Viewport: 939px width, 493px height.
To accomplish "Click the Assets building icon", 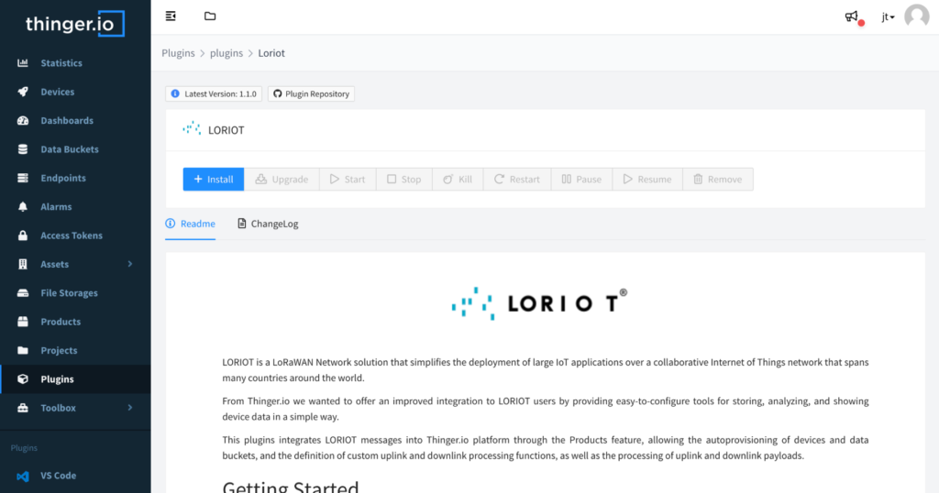I will (x=23, y=264).
